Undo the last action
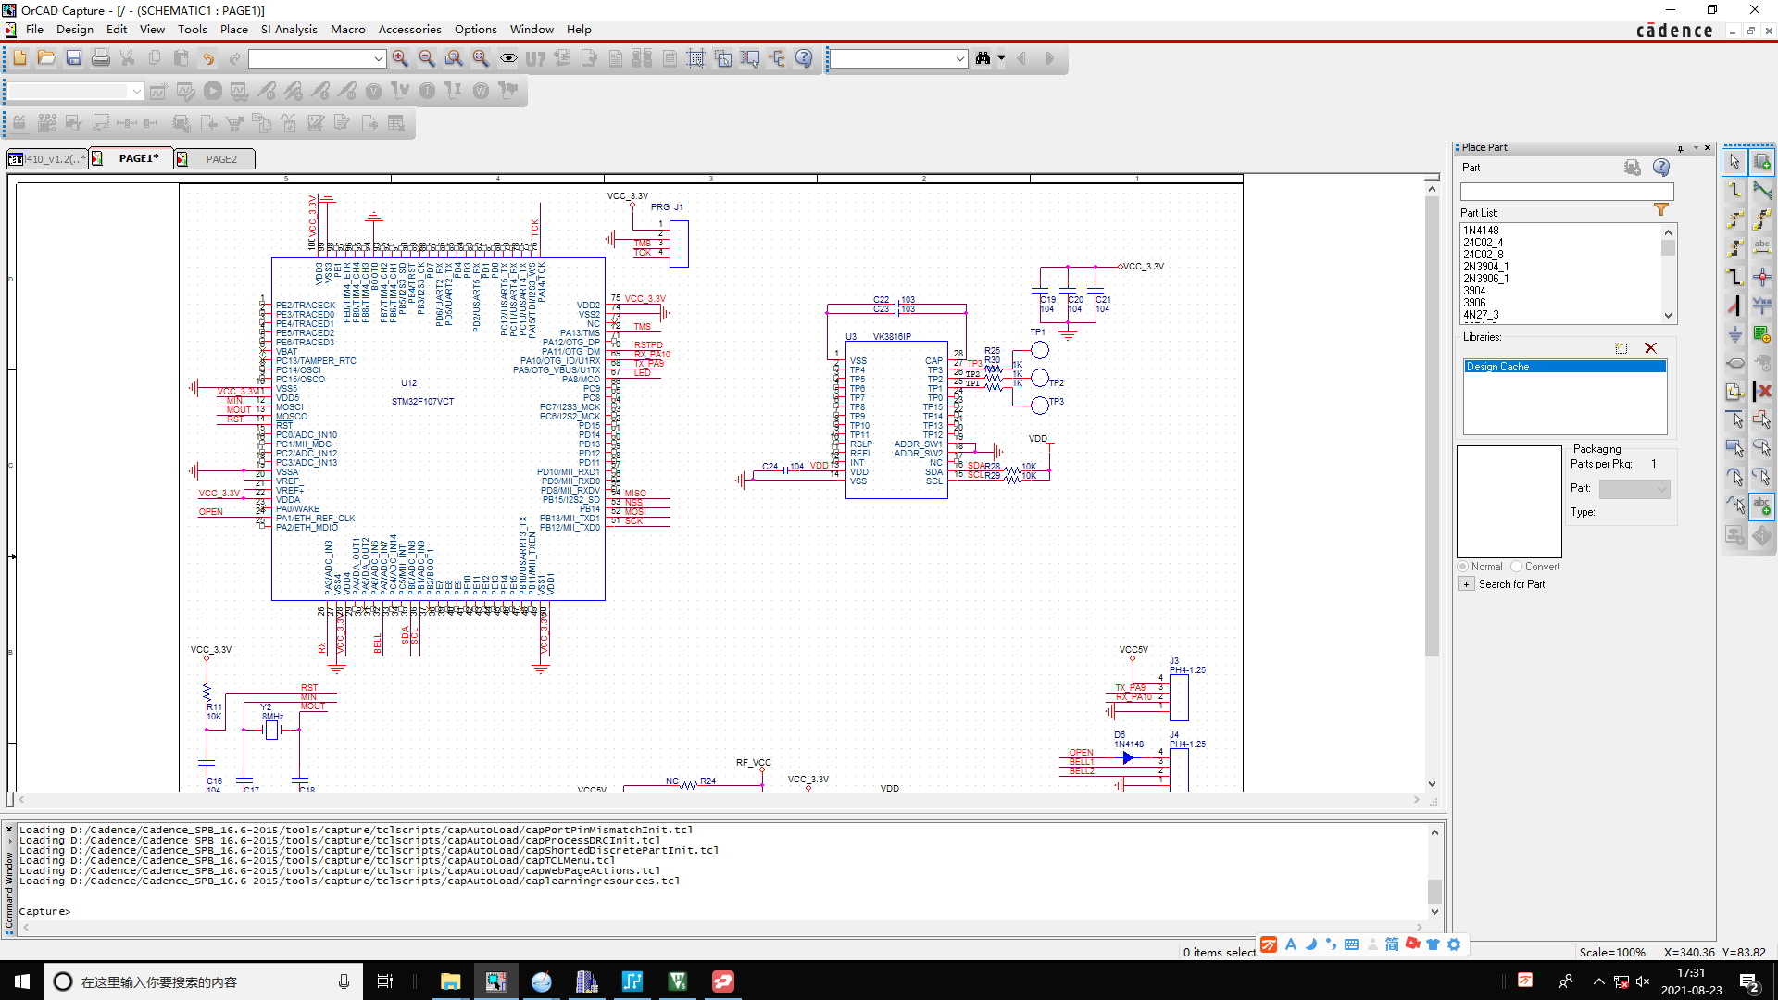This screenshot has width=1778, height=1000. (x=208, y=58)
